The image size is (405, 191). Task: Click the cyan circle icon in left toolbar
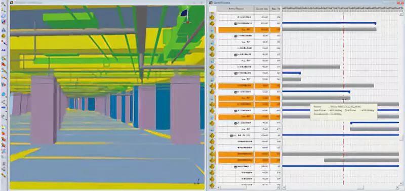point(4,94)
